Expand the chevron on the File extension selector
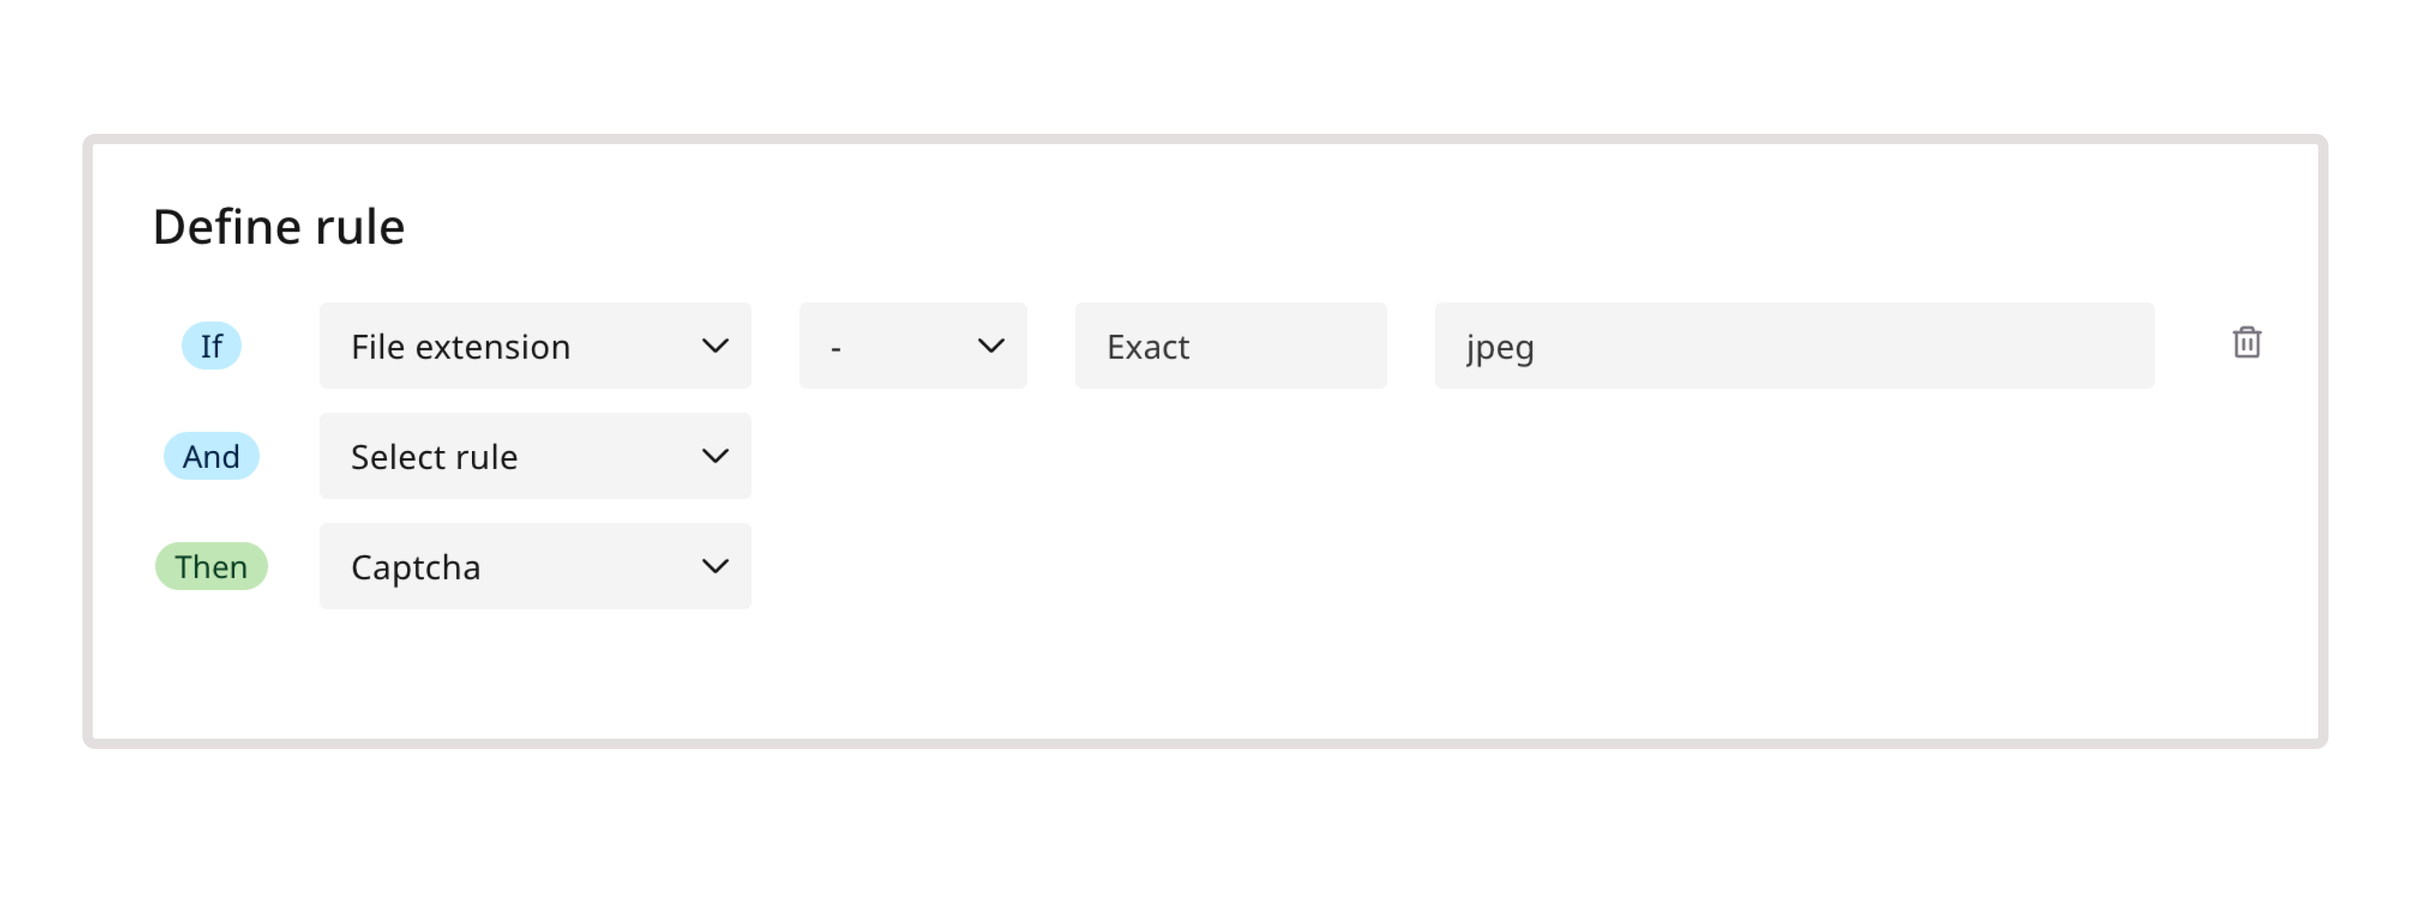The width and height of the screenshot is (2411, 924). click(716, 345)
